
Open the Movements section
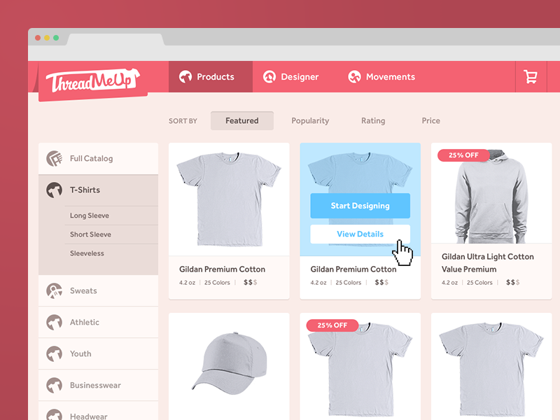pos(381,77)
